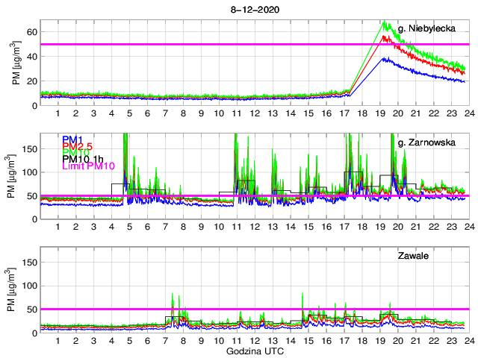This screenshot has height=358, width=478.
Task: Click the 150 y-axis tick on middle chart
Action: tap(28, 148)
